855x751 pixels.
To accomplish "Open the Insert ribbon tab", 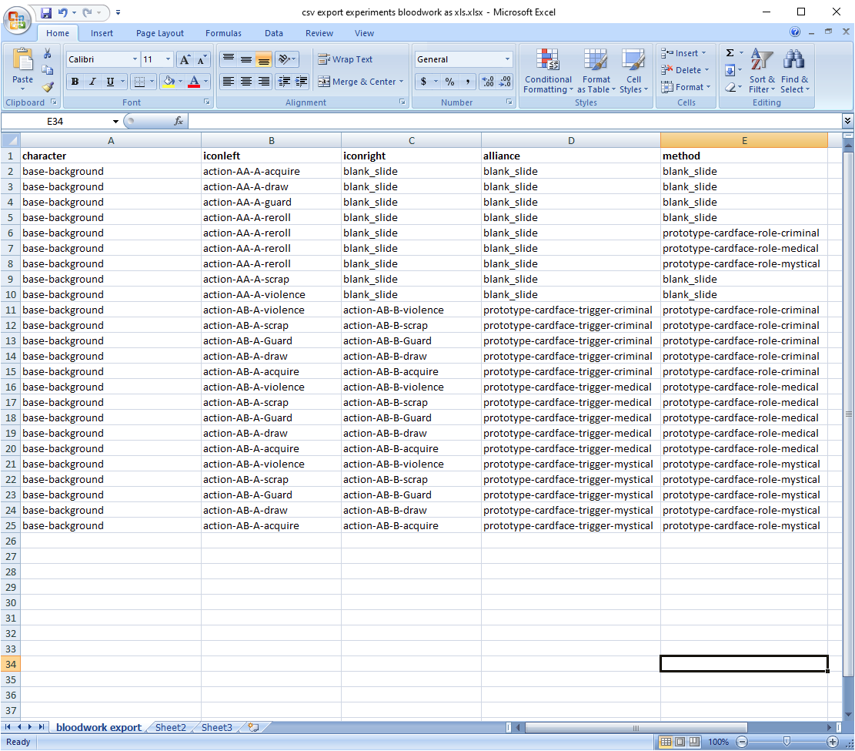I will (x=102, y=33).
